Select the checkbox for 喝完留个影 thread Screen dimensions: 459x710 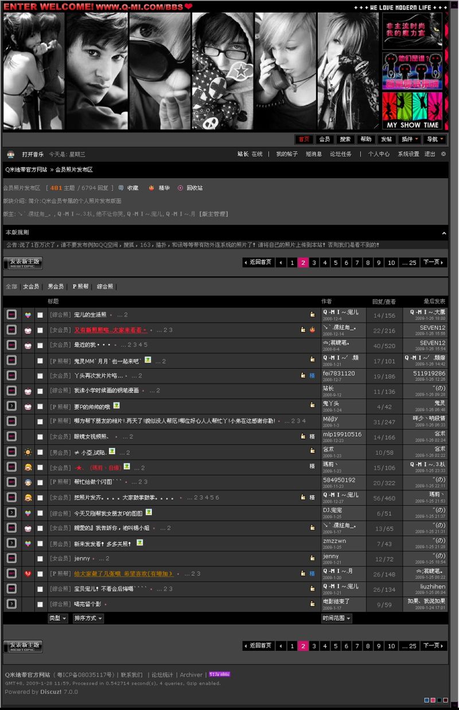(x=40, y=604)
